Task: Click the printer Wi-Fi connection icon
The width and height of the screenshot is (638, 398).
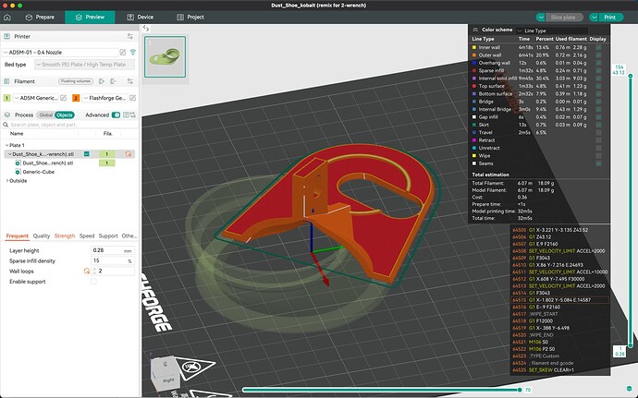Action: pos(133,52)
